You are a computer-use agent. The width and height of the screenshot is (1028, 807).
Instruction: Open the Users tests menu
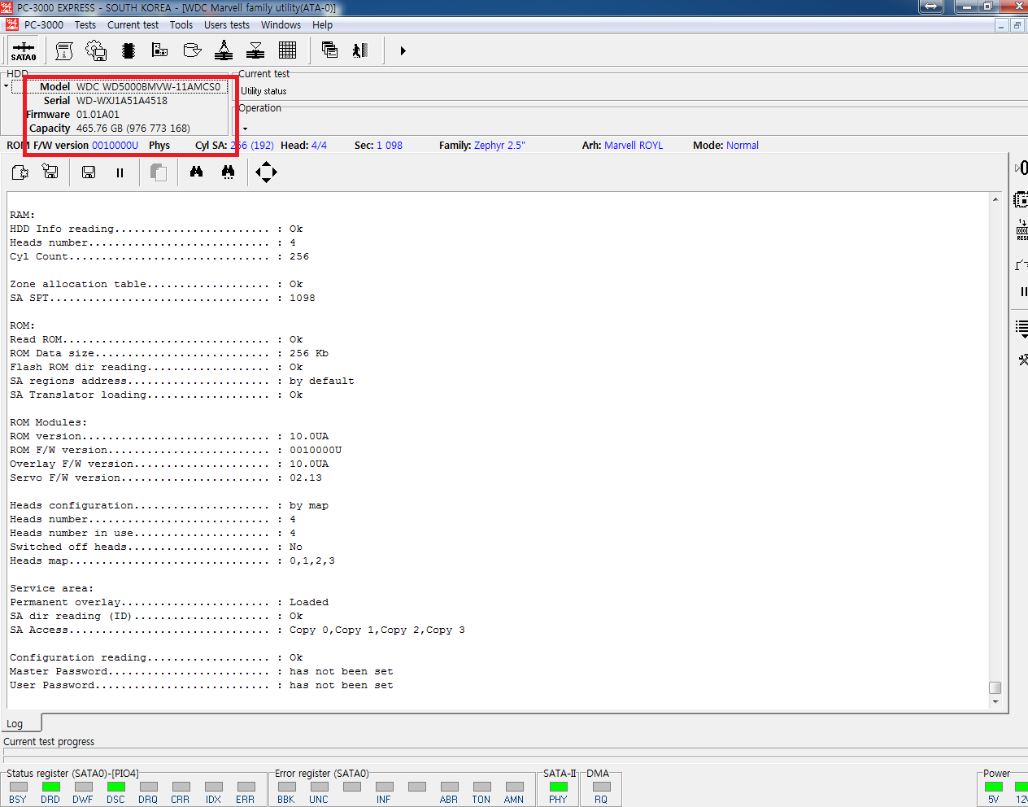tap(227, 24)
